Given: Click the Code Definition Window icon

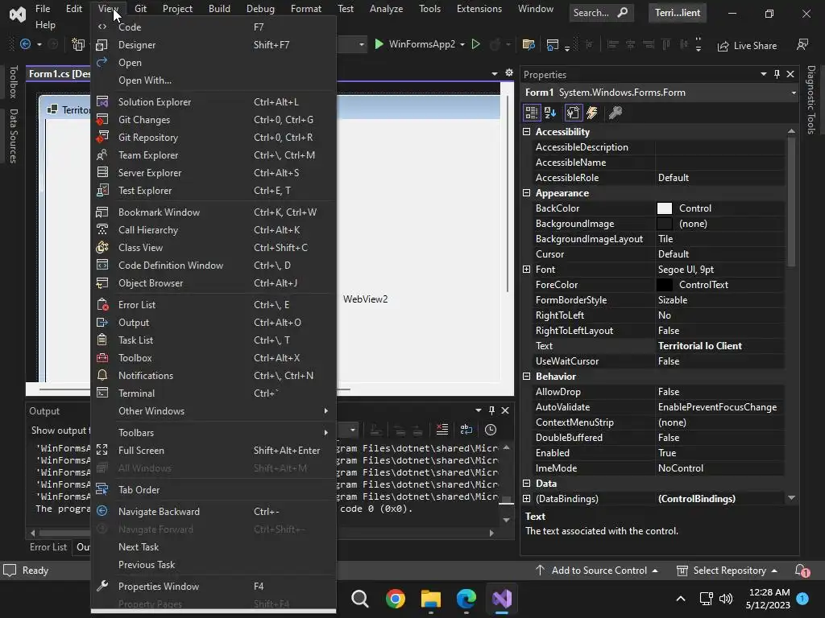Looking at the screenshot, I should 102,266.
